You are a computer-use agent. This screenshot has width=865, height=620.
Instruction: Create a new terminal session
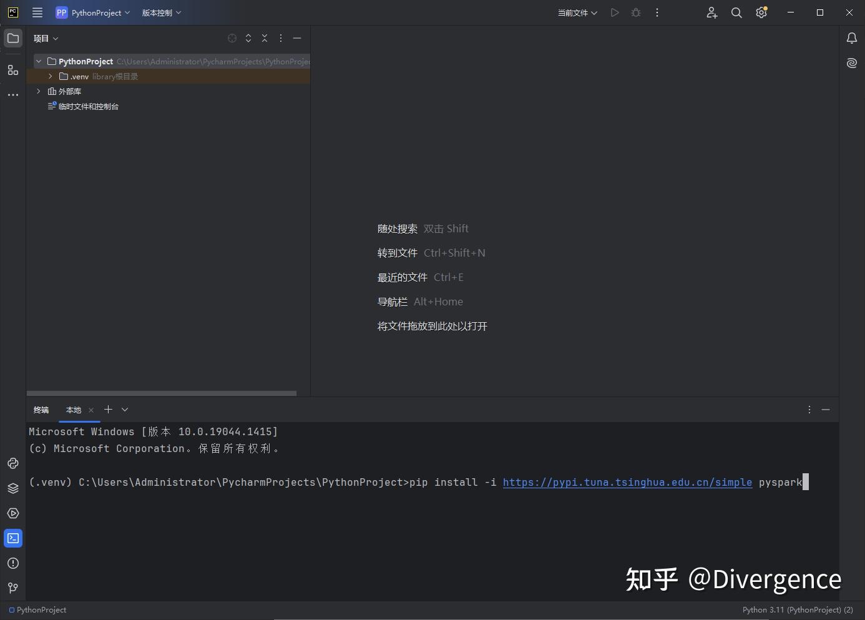(x=107, y=410)
